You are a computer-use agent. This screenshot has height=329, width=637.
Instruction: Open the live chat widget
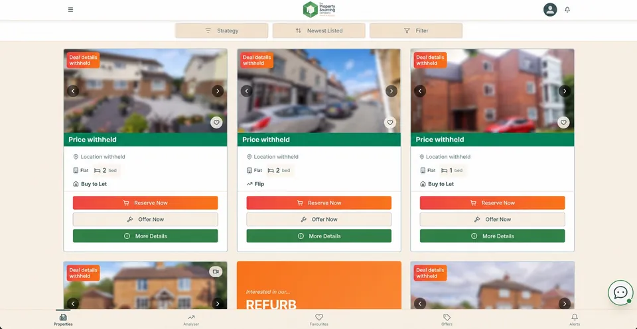(620, 293)
